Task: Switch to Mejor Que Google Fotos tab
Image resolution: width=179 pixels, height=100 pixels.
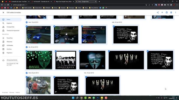Action: coord(64,2)
